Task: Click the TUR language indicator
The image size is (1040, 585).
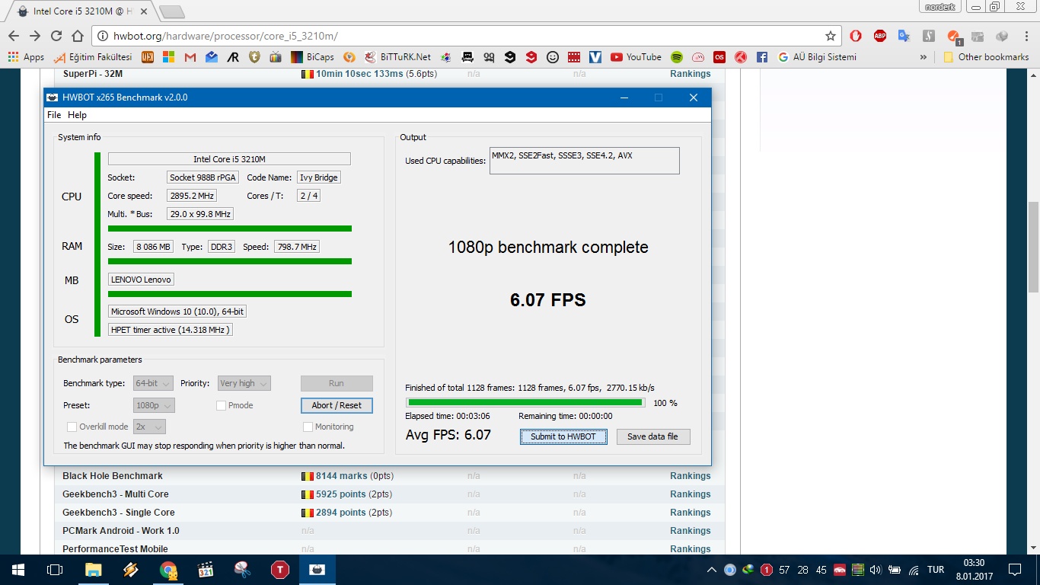Action: coord(936,570)
